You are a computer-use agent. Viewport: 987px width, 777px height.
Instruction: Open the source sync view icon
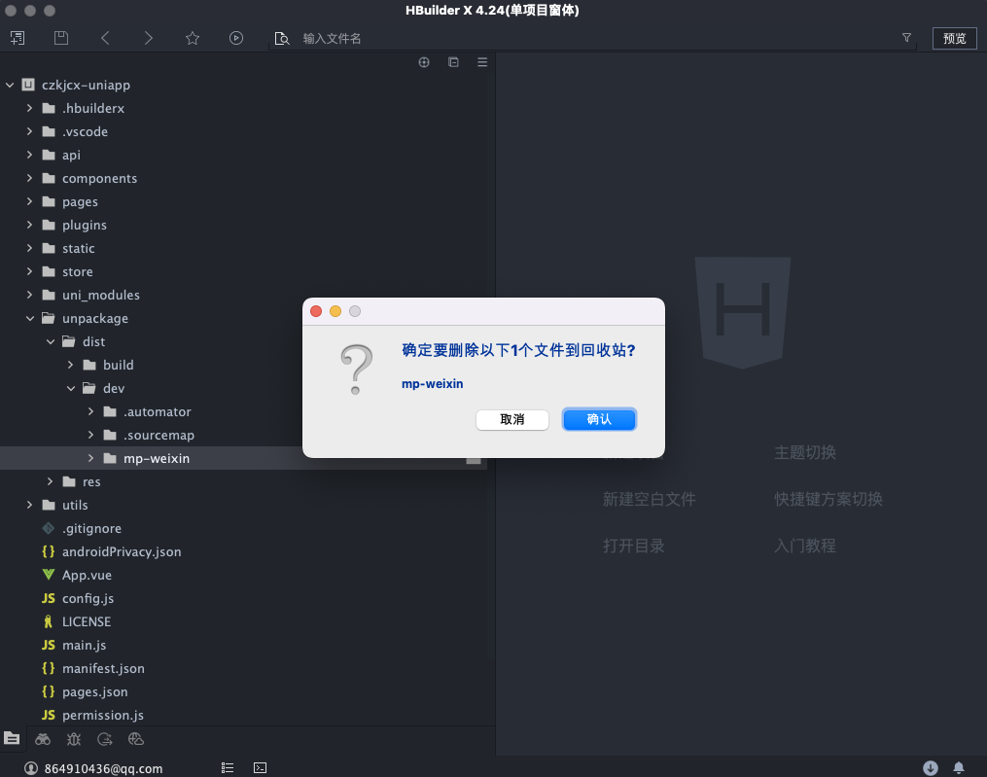[x=104, y=739]
